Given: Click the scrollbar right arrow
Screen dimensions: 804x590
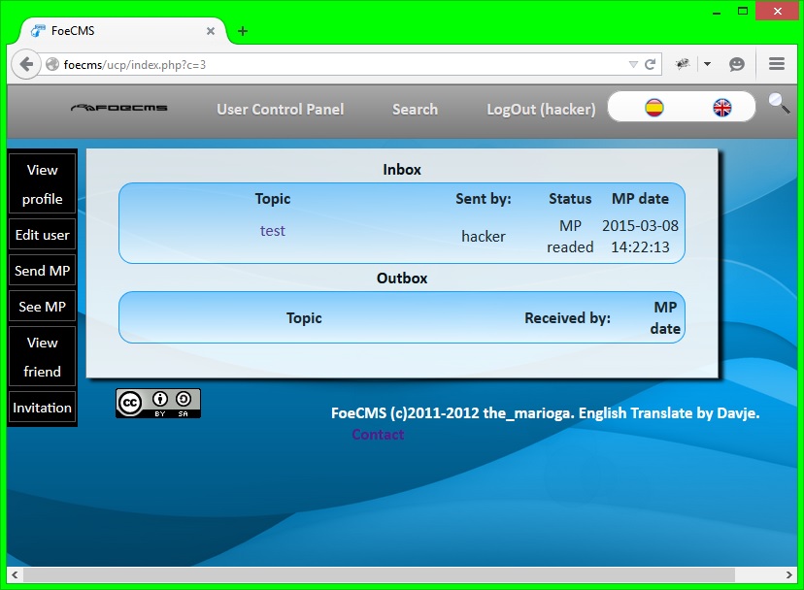Looking at the screenshot, I should tap(789, 574).
